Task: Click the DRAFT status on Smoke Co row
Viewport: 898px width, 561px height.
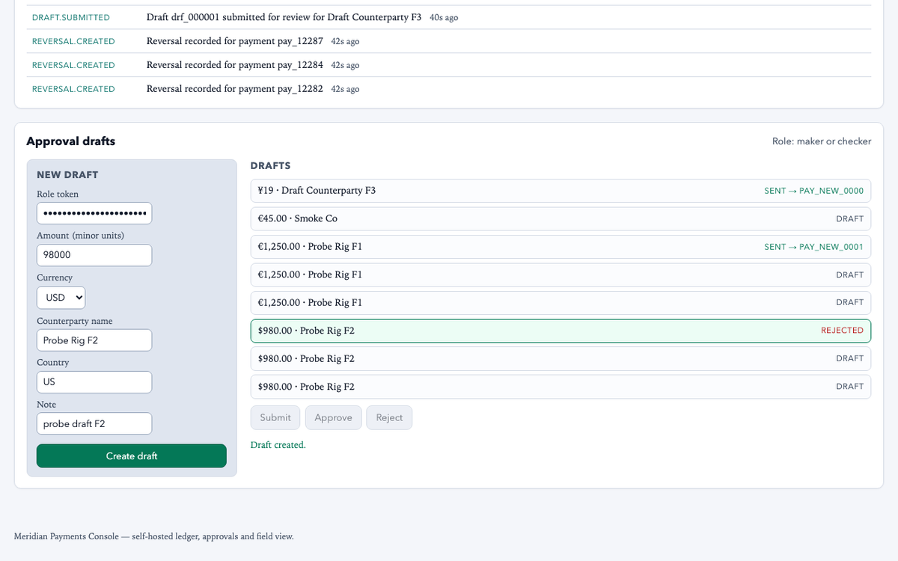Action: (849, 219)
